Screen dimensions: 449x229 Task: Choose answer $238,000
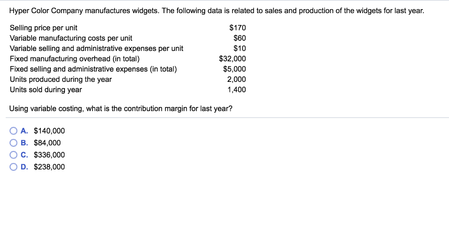[49, 167]
